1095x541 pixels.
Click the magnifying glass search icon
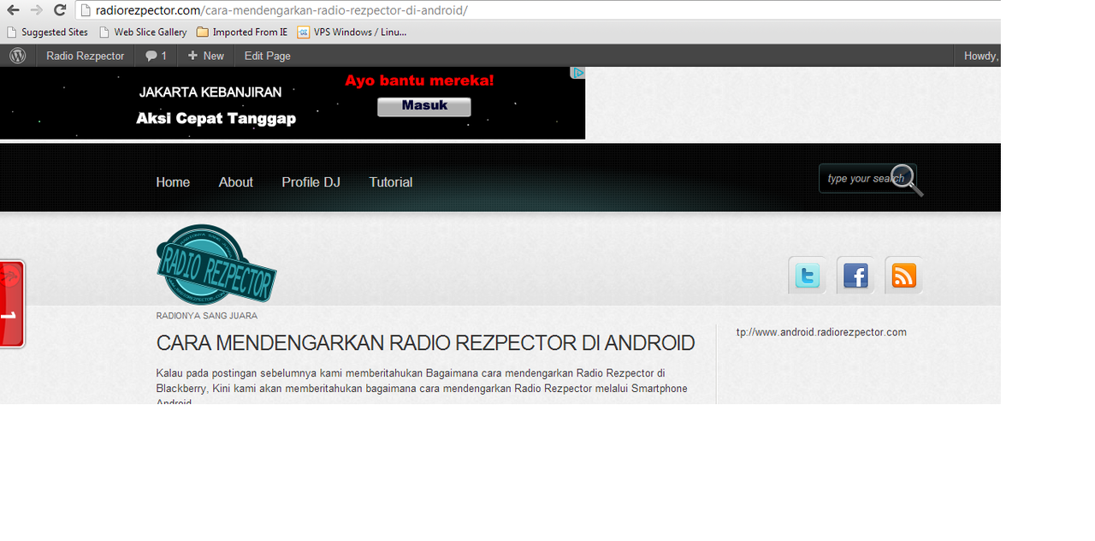(907, 180)
